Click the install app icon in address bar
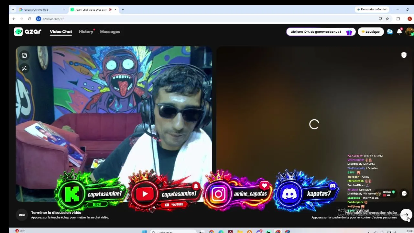414x233 pixels. [380, 19]
